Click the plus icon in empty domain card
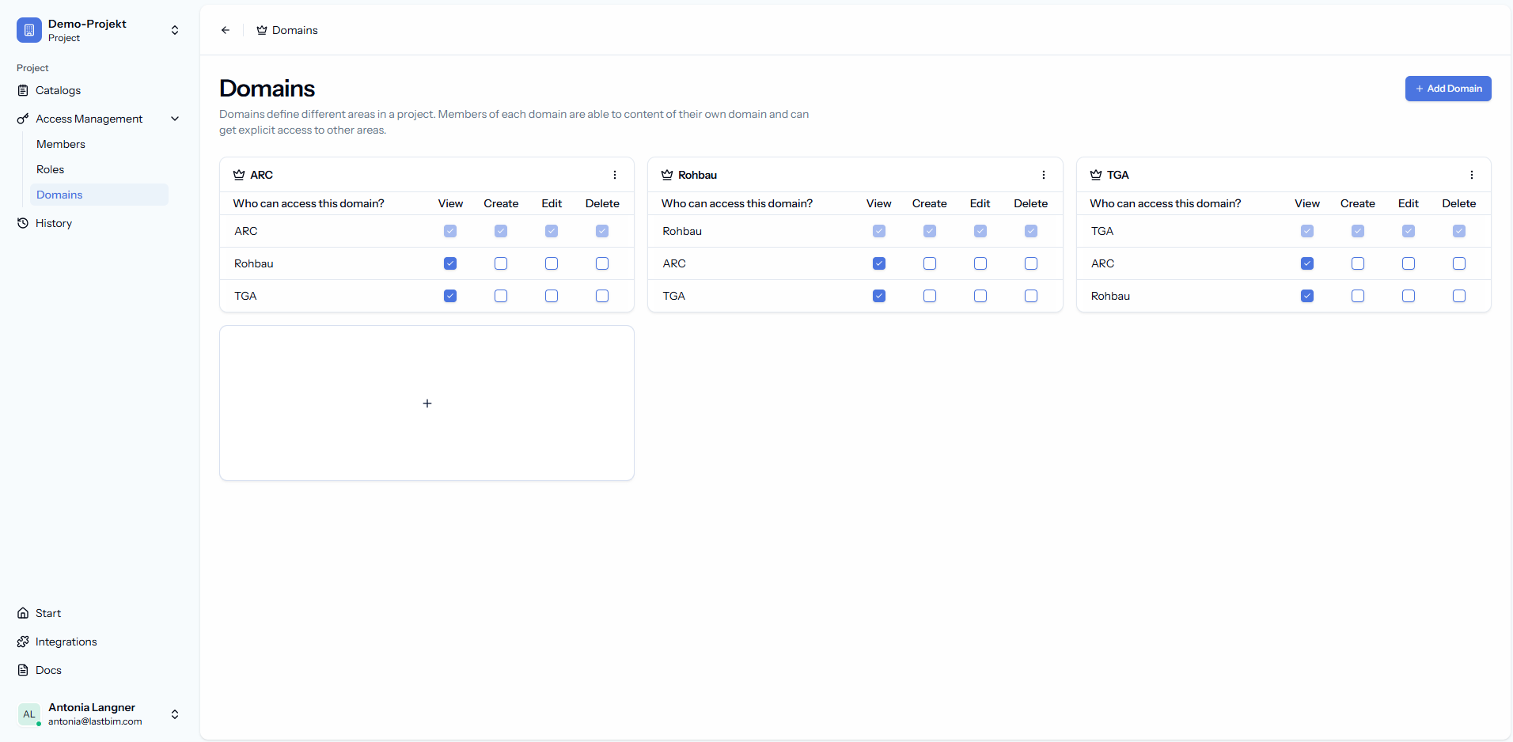Viewport: 1513px width, 742px height. (427, 403)
